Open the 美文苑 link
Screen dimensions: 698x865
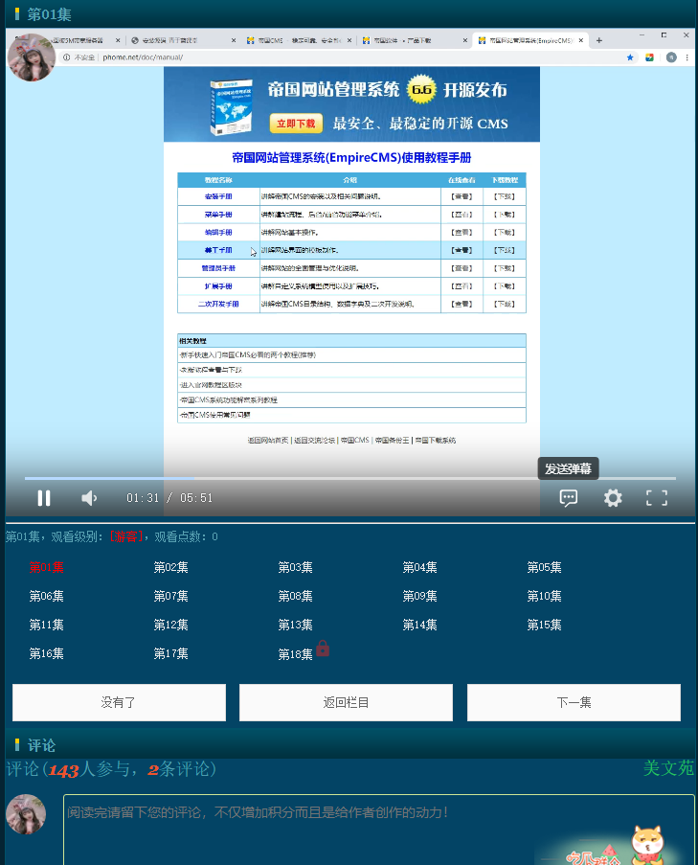coord(668,768)
